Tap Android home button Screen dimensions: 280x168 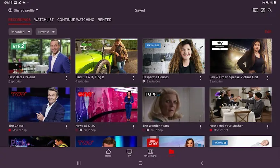coord(140,163)
